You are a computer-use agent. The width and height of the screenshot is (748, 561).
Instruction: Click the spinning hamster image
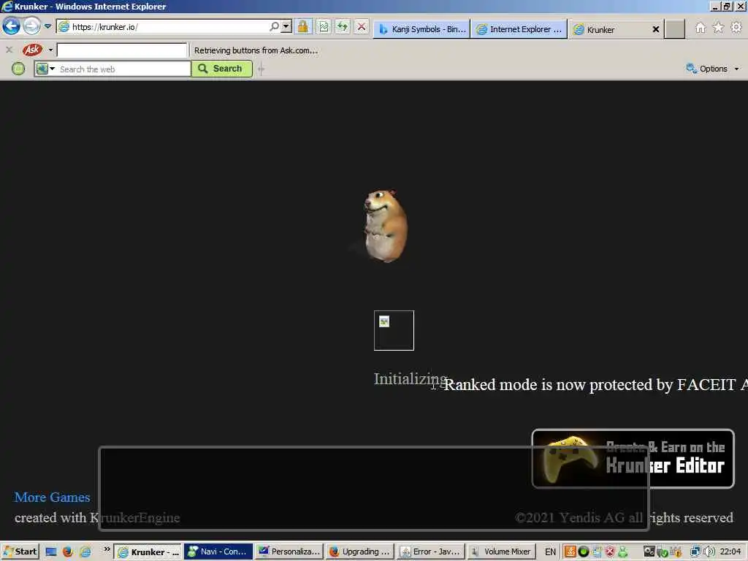coord(385,225)
